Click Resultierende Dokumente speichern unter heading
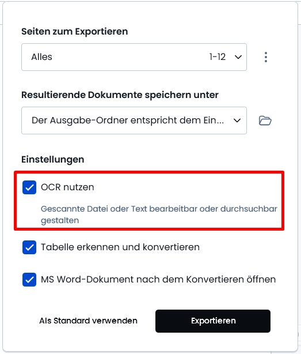 tap(120, 95)
